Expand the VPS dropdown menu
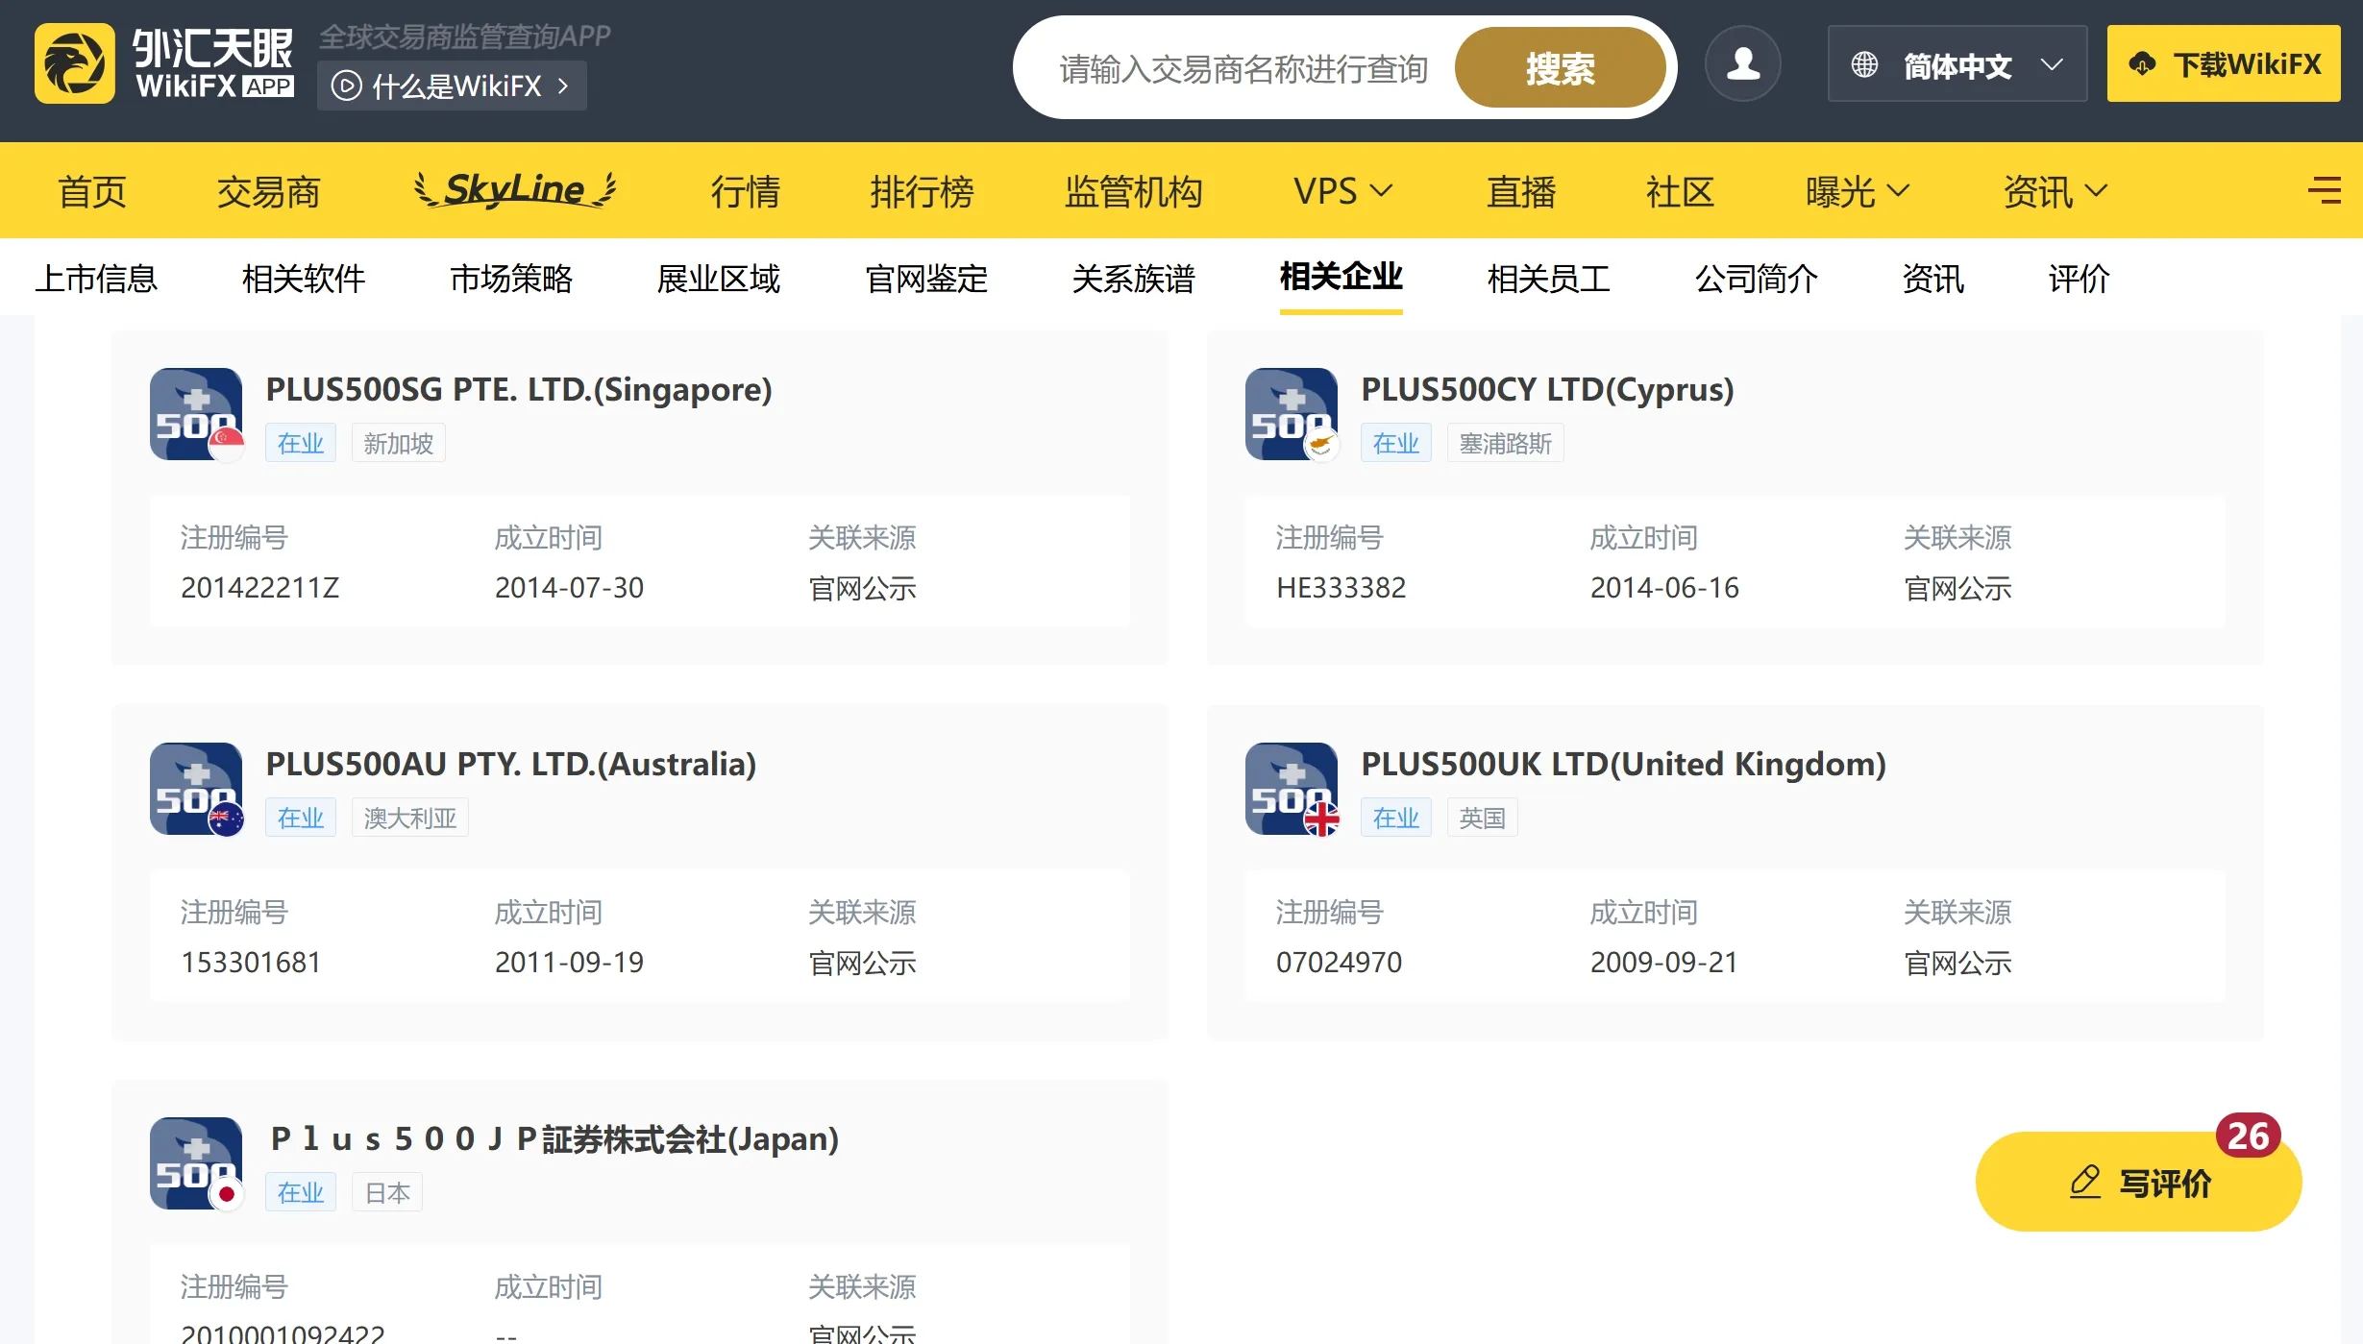The width and height of the screenshot is (2363, 1344). coord(1341,190)
